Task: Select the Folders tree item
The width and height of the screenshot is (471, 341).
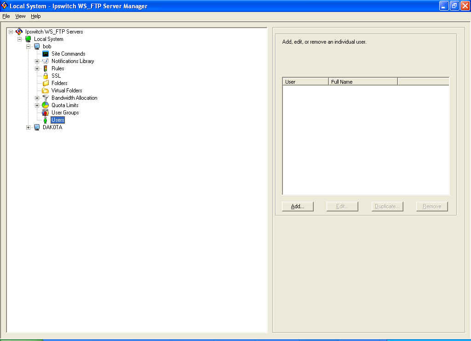Action: [59, 83]
